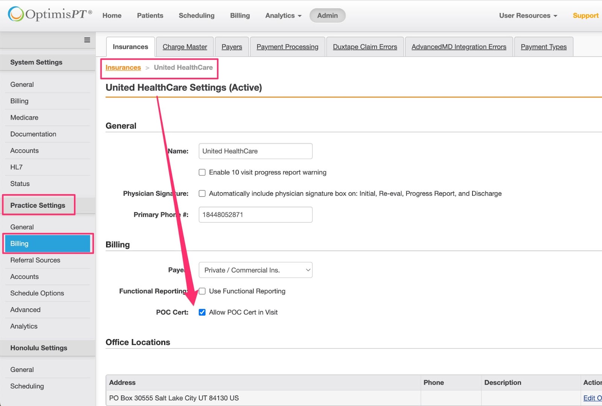
Task: Select Medicare in System Settings
Action: 48,118
